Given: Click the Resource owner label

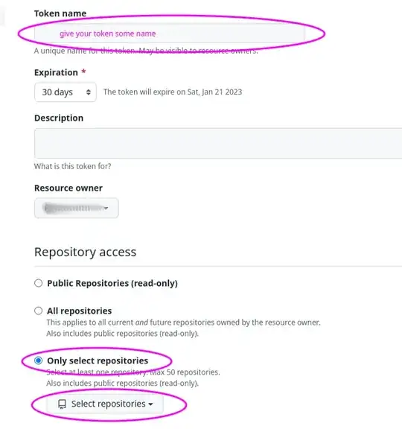Looking at the screenshot, I should pos(68,188).
